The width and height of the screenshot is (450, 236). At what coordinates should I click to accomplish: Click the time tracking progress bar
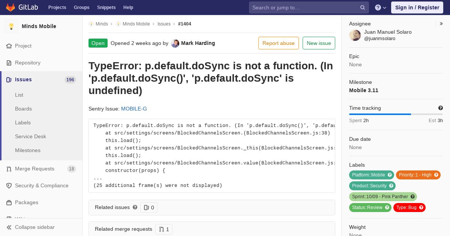(396, 114)
